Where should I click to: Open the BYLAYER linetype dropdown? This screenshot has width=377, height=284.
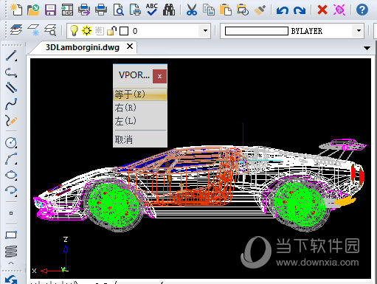pyautogui.click(x=359, y=31)
